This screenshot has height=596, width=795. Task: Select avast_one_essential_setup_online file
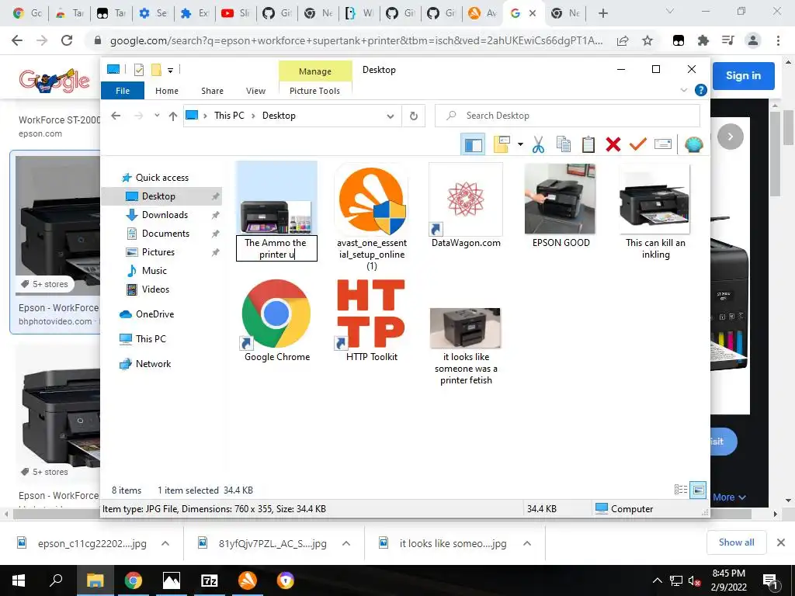tap(372, 218)
